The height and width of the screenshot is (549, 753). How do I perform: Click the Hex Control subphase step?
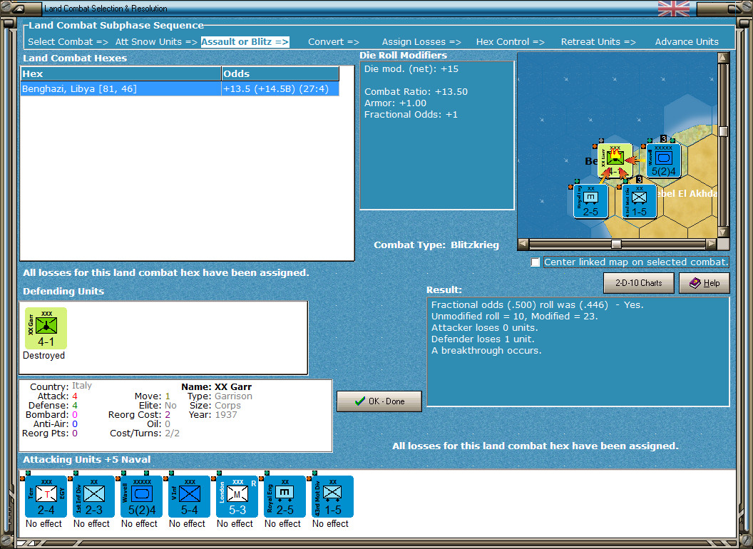(x=511, y=42)
